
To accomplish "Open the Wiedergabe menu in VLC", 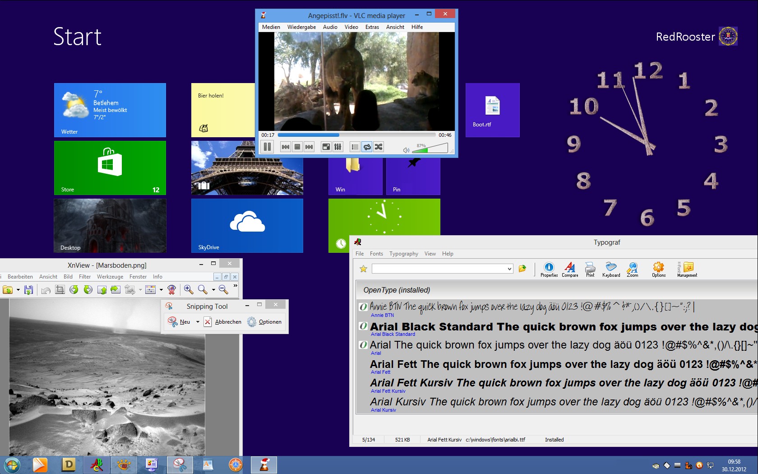I will coord(301,27).
